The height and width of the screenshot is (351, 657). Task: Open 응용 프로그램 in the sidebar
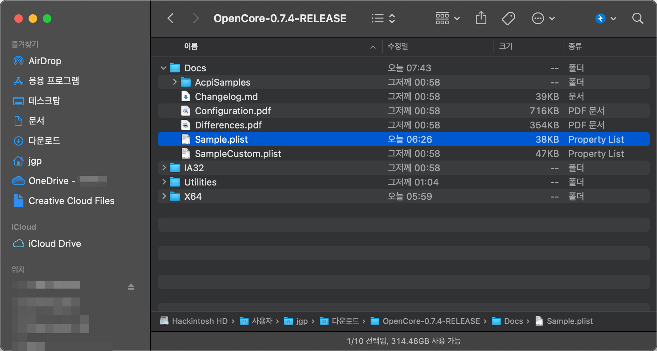click(x=54, y=81)
